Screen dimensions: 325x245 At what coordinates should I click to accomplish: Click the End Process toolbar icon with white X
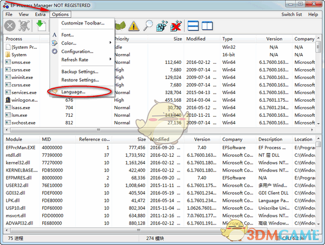(x=10, y=26)
